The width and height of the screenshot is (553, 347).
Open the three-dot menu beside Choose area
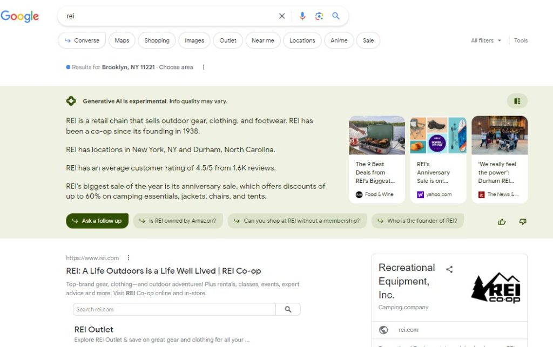204,67
